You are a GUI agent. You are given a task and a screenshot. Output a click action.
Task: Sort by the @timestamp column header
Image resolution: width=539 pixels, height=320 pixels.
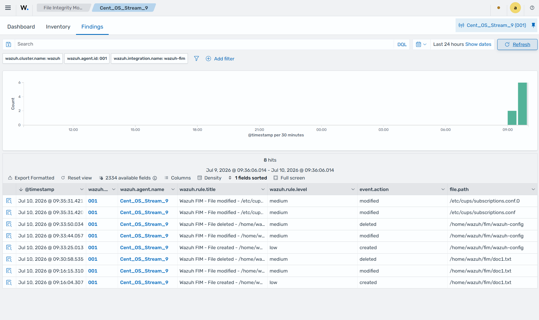click(40, 189)
